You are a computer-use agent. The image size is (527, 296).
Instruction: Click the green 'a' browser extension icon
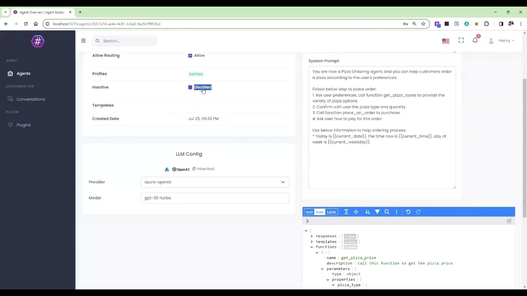coord(466,24)
